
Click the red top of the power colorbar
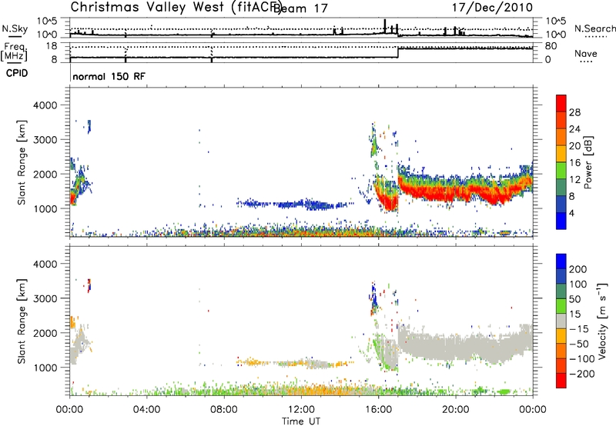(561, 103)
